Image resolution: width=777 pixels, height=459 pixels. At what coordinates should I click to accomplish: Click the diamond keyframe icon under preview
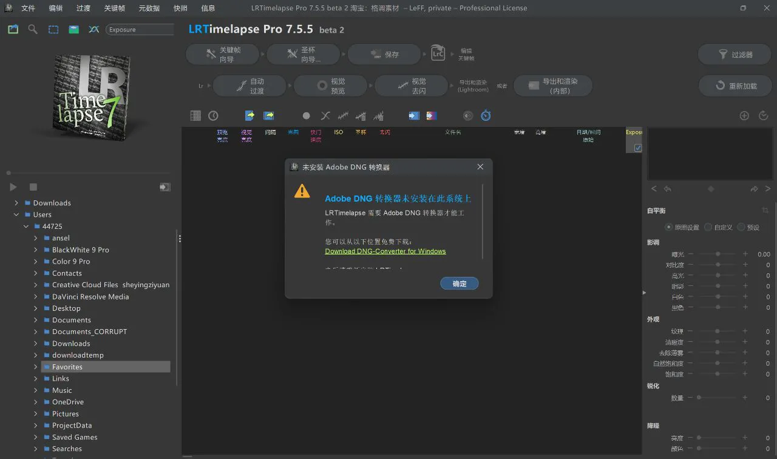(711, 189)
